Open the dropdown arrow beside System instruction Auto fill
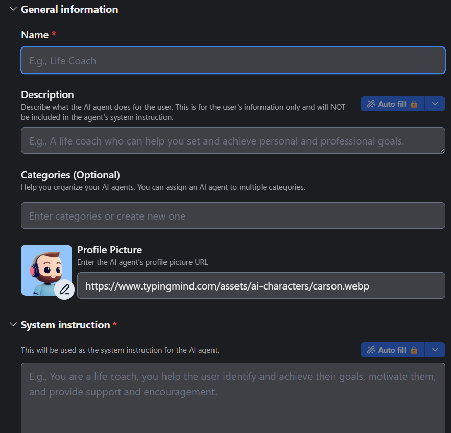The image size is (451, 433). point(435,350)
